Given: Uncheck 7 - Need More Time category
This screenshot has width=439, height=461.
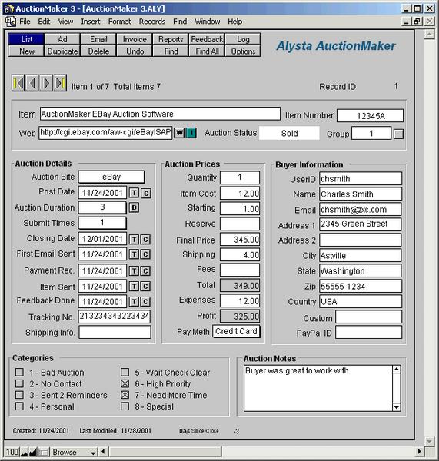Looking at the screenshot, I should point(125,395).
